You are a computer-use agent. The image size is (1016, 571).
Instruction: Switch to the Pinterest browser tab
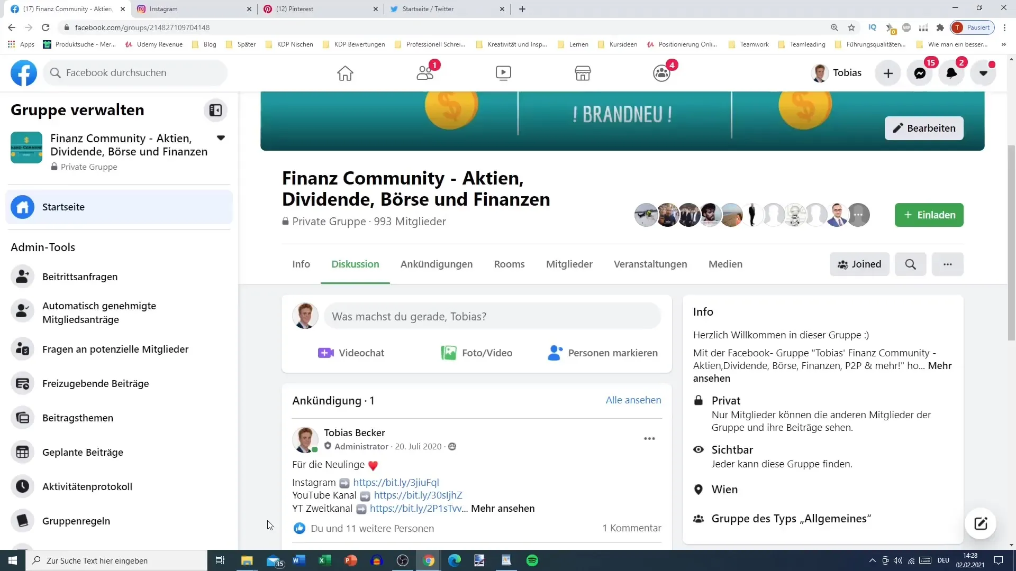(x=321, y=9)
